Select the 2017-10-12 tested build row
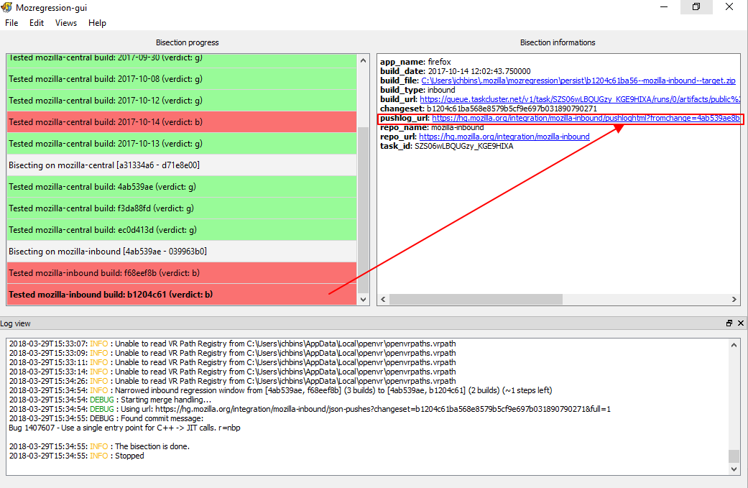 point(182,101)
